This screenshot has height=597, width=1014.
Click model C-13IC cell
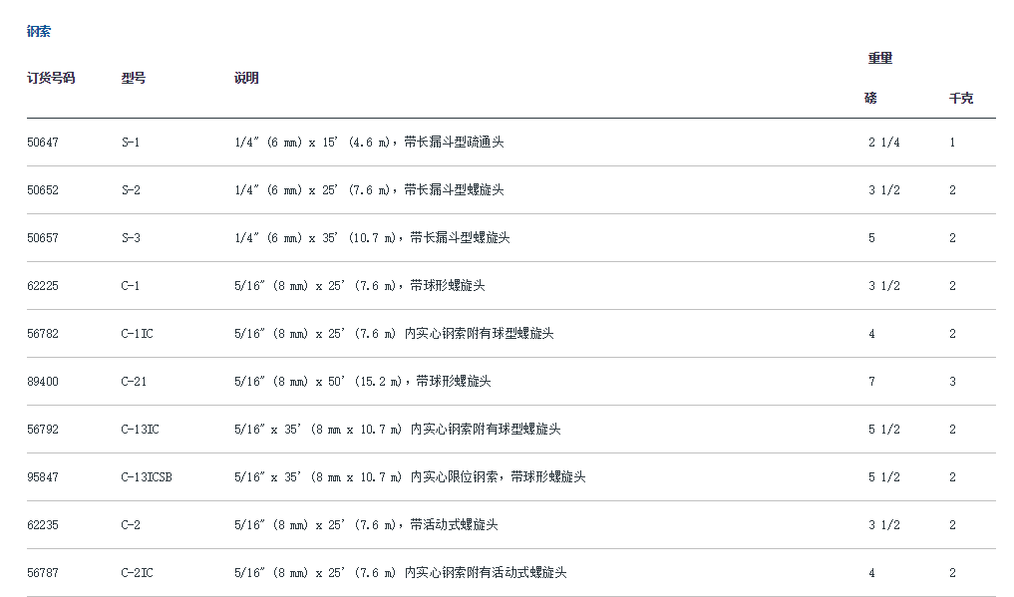click(141, 430)
